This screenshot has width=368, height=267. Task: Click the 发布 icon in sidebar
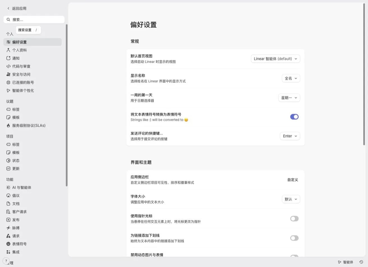click(8, 220)
